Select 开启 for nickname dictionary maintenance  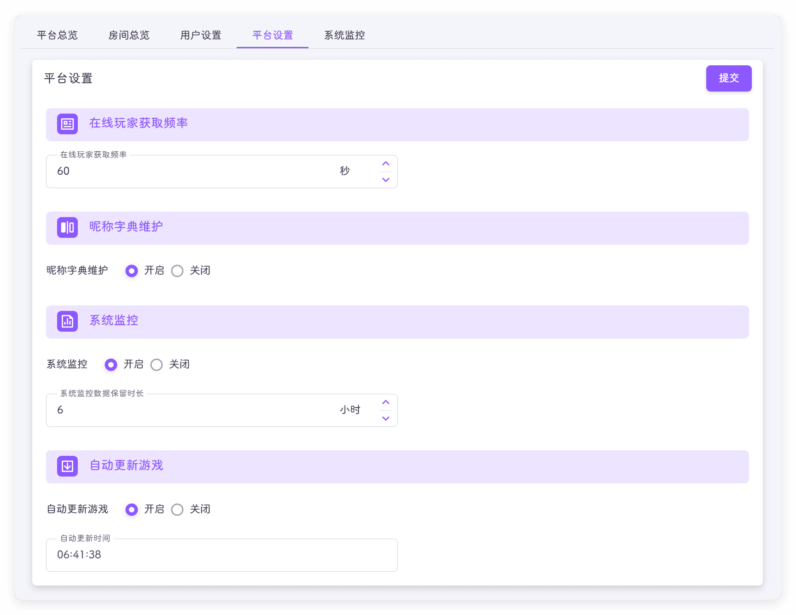(132, 271)
